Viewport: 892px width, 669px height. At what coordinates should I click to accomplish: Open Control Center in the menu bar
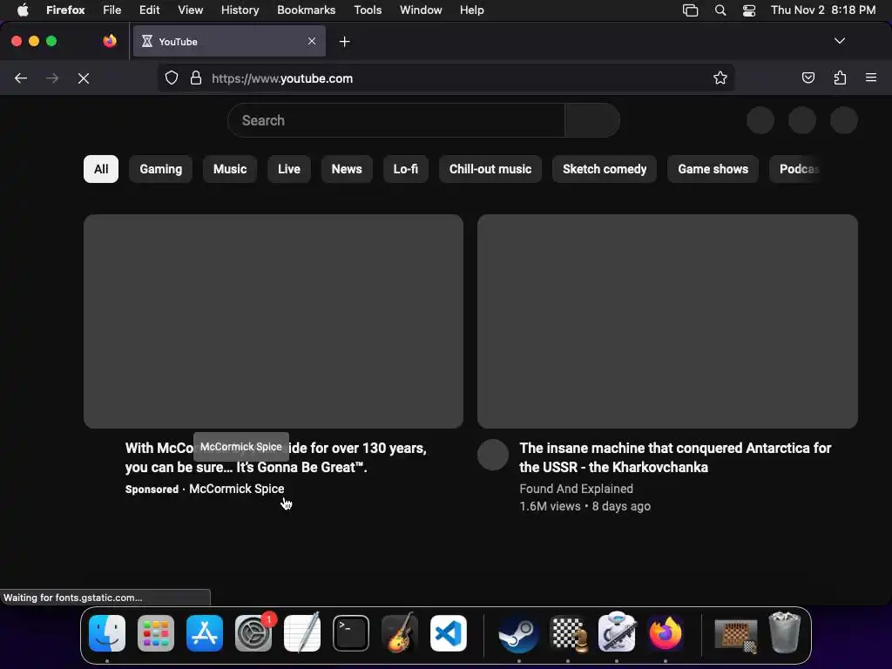749,10
